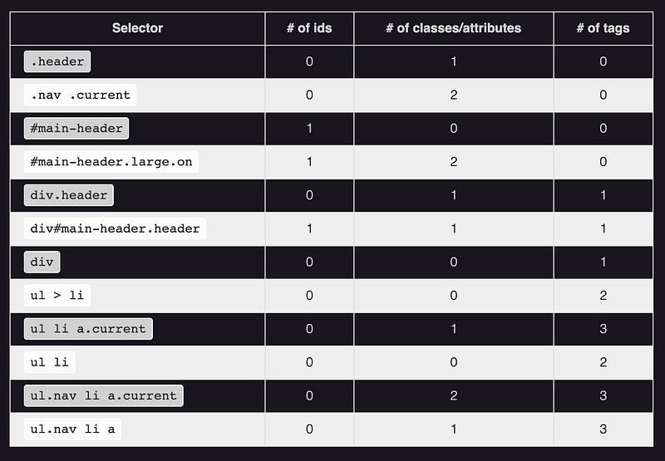Click the # of classes/attributes column header
Viewport: 665px width, 461px height.
453,28
